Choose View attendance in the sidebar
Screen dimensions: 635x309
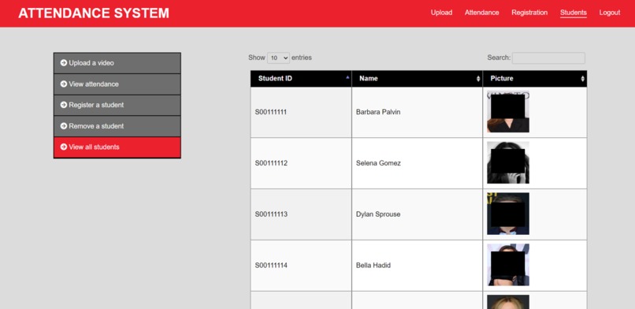click(x=117, y=84)
